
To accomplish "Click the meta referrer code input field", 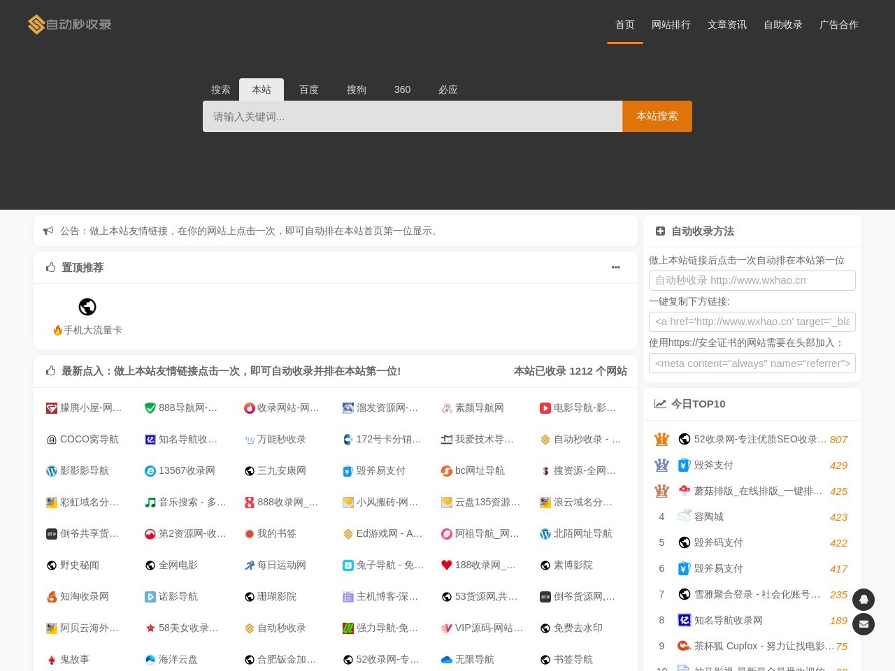I will (752, 363).
